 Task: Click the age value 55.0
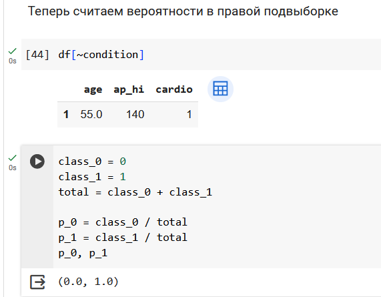(91, 115)
